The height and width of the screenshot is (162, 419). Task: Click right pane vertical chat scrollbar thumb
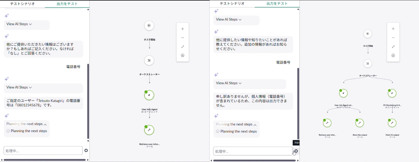(298, 104)
